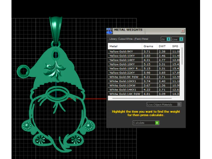Screen dimensions: 212x159
Task: Click the metal list horizontal scrollbar
Action: 142,98
